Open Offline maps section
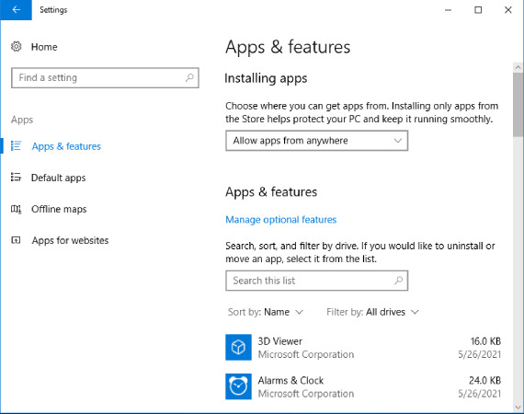This screenshot has height=414, width=524. 59,209
